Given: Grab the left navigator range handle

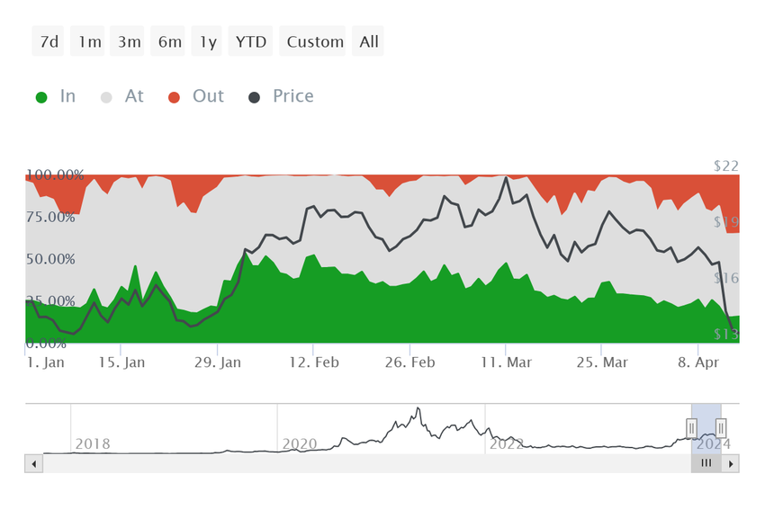Looking at the screenshot, I should 691,428.
